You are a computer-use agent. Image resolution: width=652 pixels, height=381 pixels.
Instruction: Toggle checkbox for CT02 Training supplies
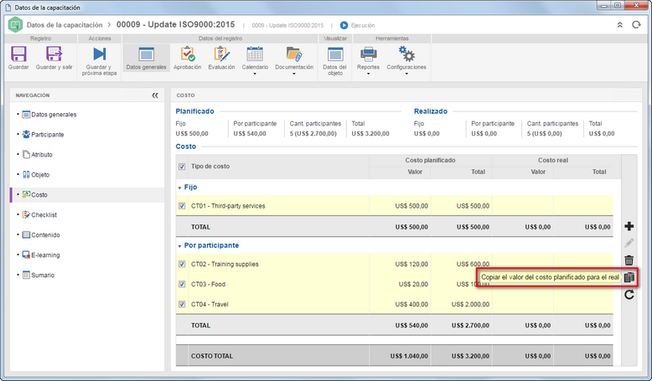(x=182, y=264)
